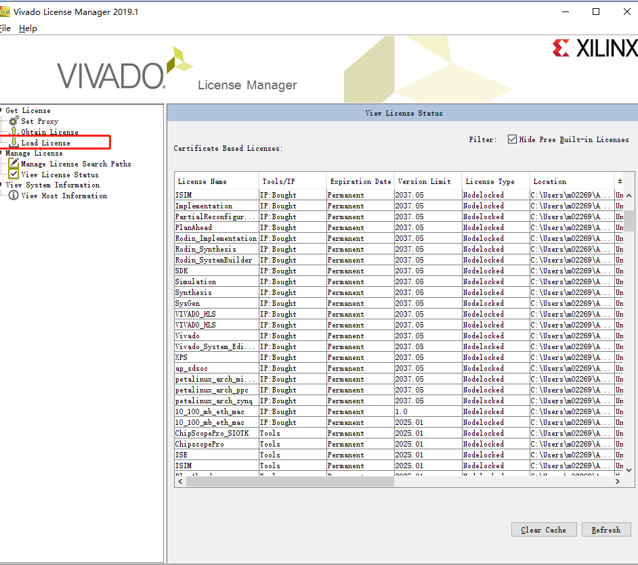Screen dimensions: 638x565
Task: Select the ChipscopePro license row
Action: pyautogui.click(x=399, y=445)
